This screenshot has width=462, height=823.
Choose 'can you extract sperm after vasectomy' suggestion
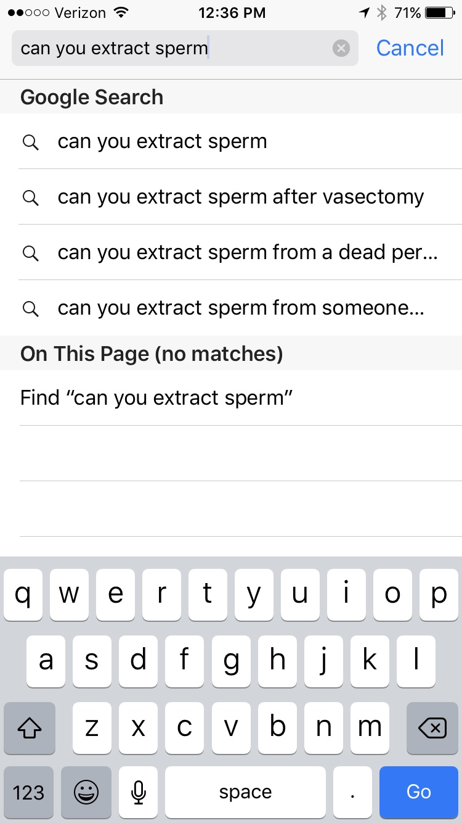tap(240, 197)
